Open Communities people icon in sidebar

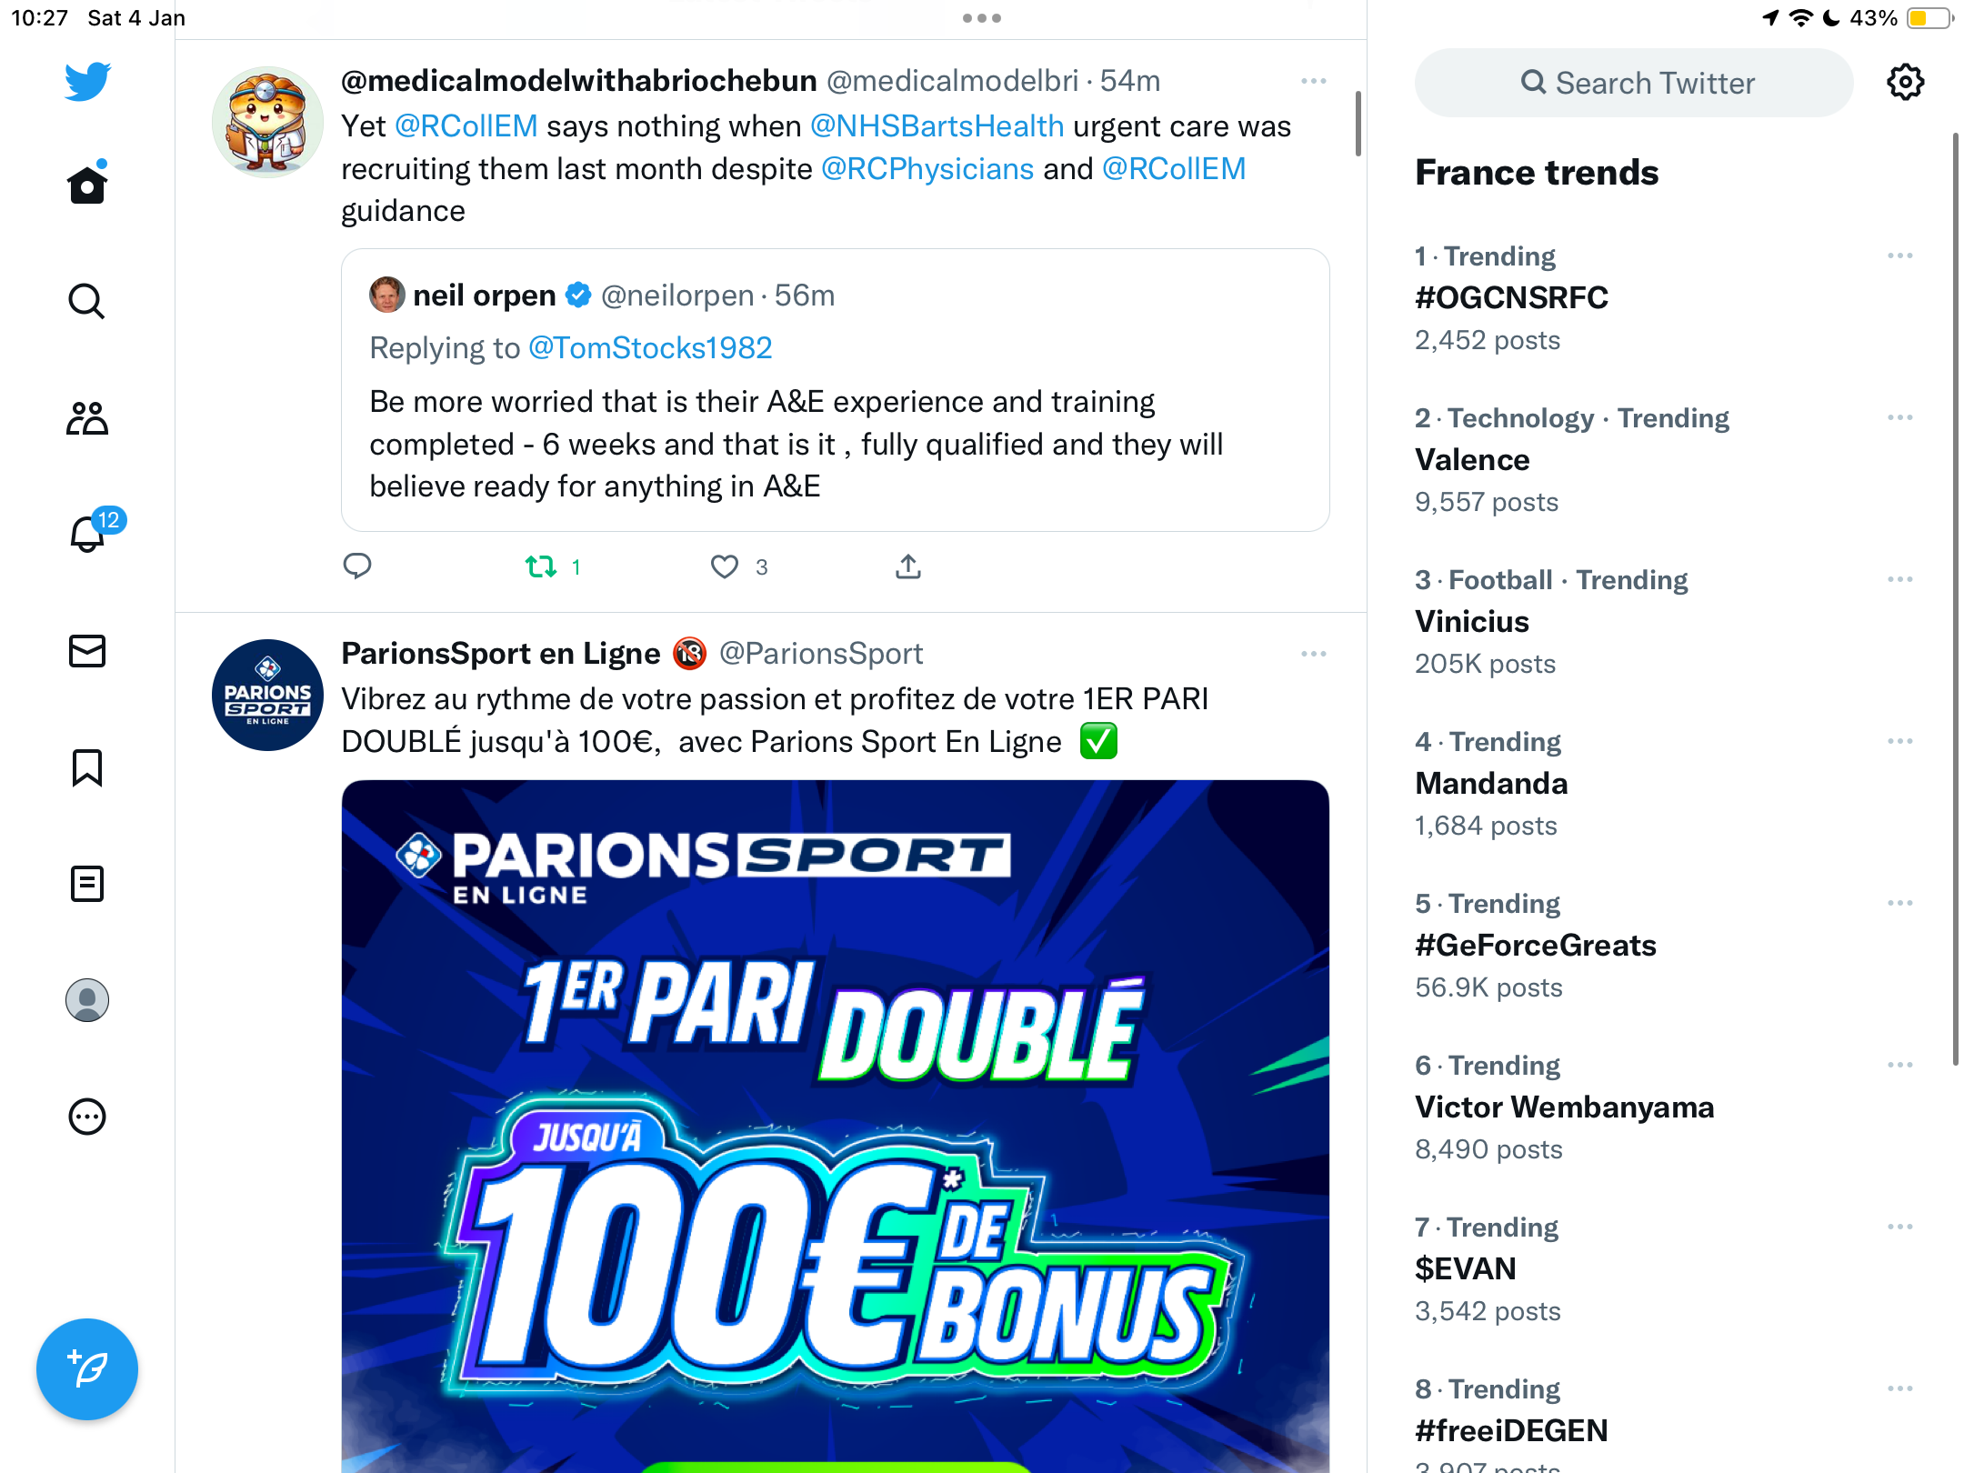pyautogui.click(x=87, y=418)
